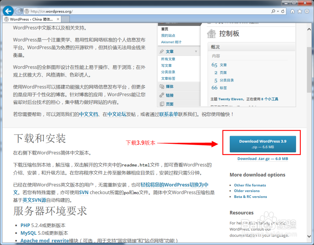This screenshot has height=245, width=314.
Task: Click the 链接 chain link icon
Action: (x=162, y=95)
